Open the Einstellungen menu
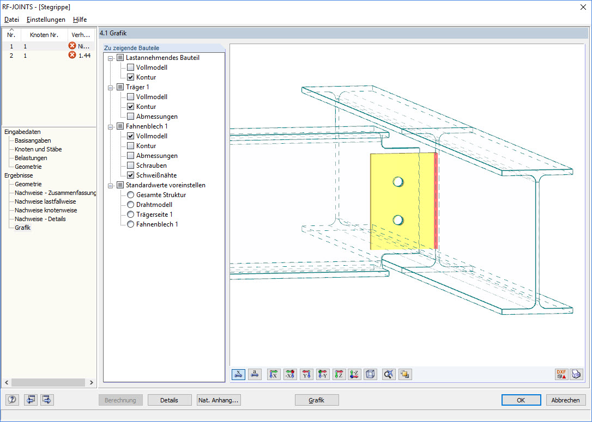The image size is (592, 422). [x=46, y=20]
